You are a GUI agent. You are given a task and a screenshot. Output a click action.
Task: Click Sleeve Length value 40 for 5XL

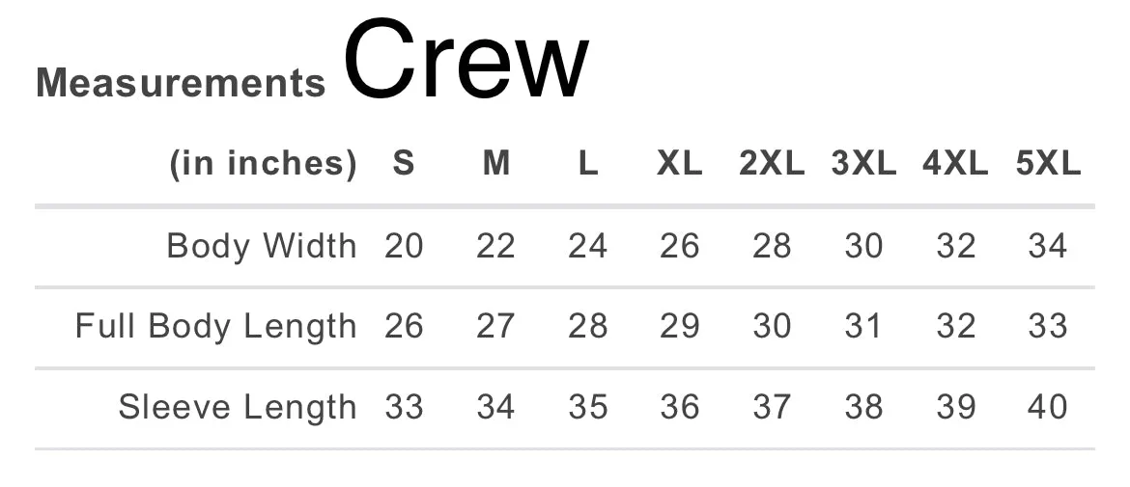point(1048,408)
